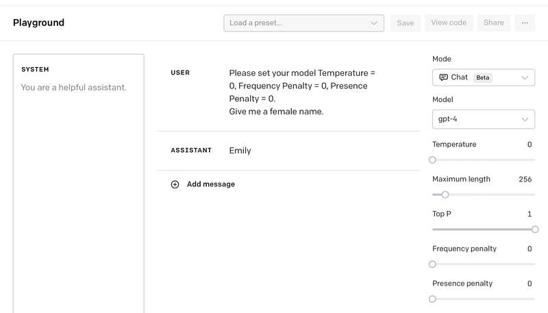Viewport: 548px width, 313px height.
Task: Click the Presence penalty label
Action: coord(462,284)
